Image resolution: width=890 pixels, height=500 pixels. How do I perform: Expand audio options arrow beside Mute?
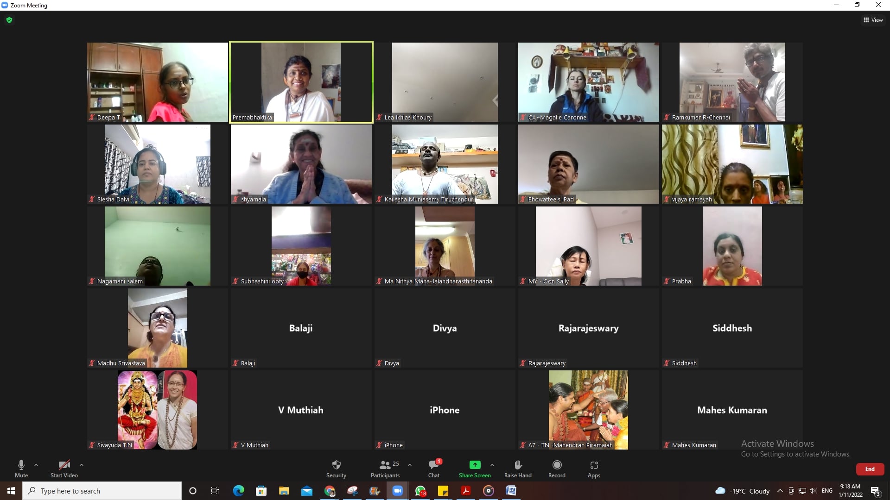tap(36, 465)
